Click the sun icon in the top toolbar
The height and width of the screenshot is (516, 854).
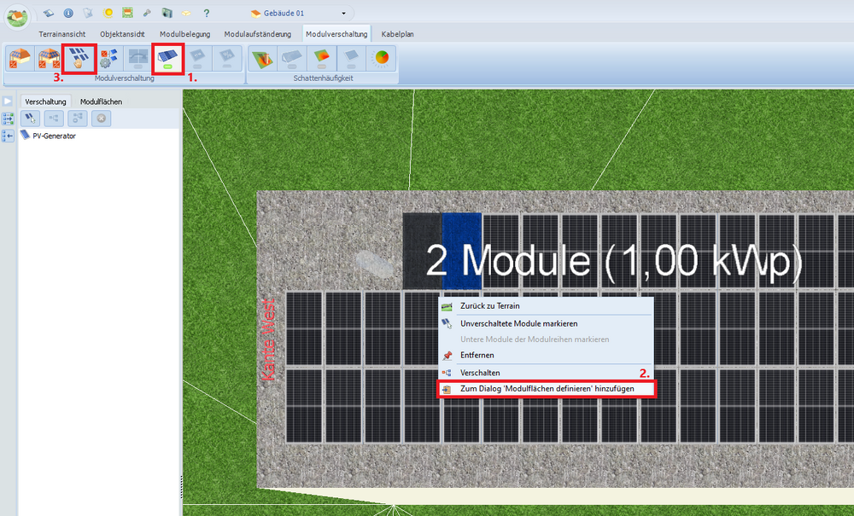click(108, 14)
